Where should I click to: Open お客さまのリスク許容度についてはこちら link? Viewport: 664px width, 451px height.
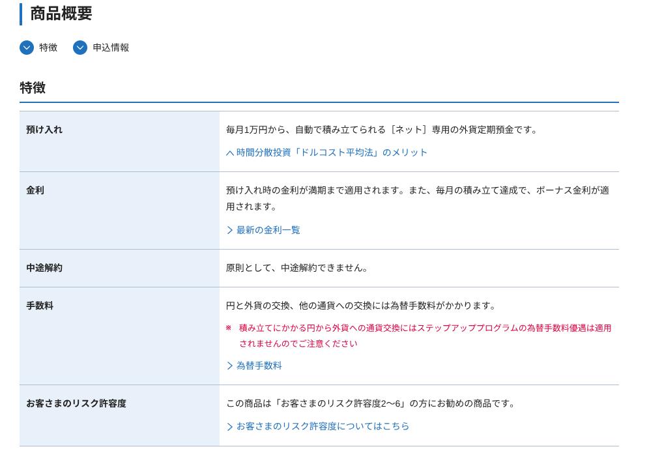(323, 426)
